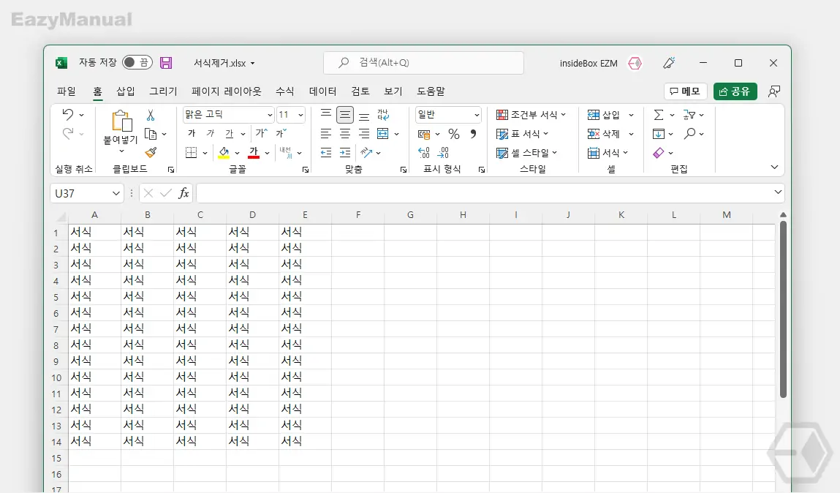Toggle bottom vertical alignment
Image resolution: width=840 pixels, height=493 pixels.
tap(364, 115)
